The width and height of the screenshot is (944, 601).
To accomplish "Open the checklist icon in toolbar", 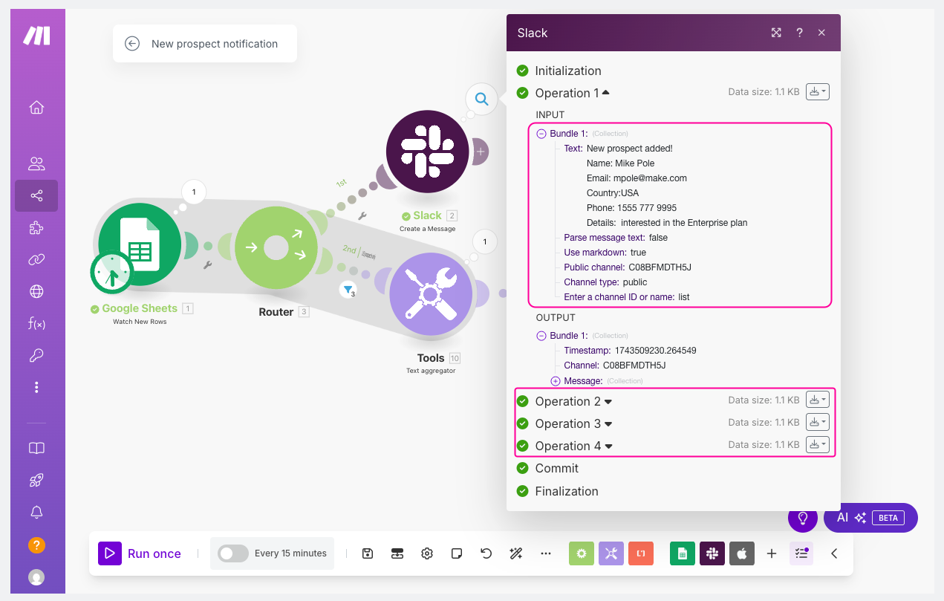I will pos(801,553).
